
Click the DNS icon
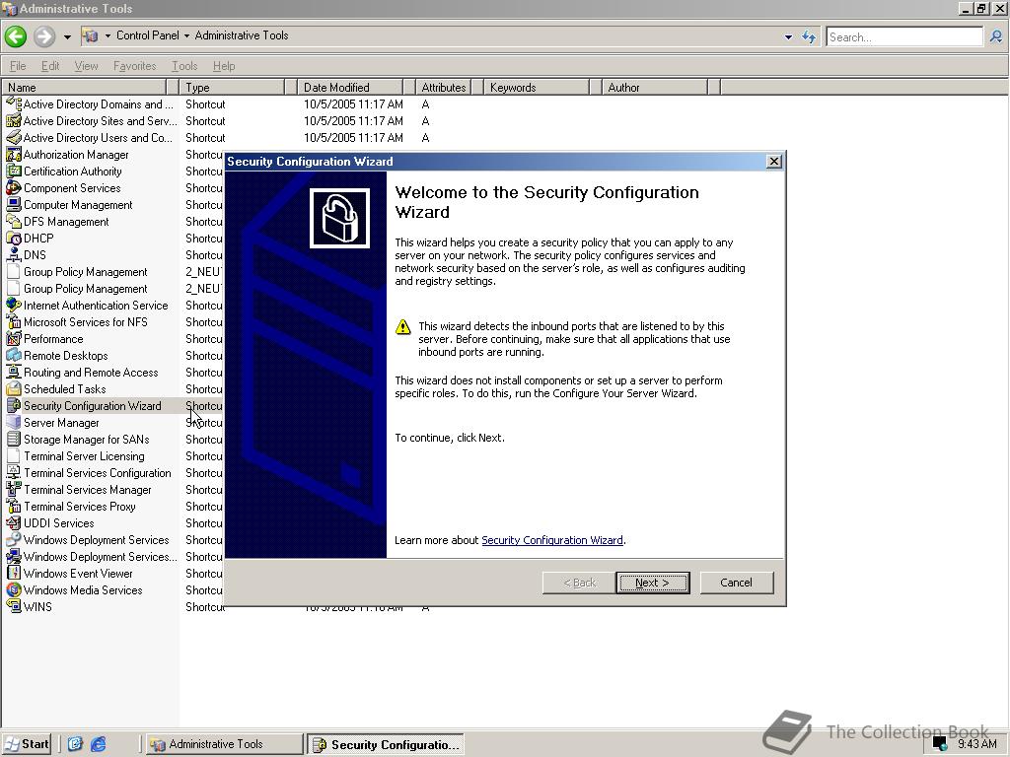pyautogui.click(x=14, y=254)
